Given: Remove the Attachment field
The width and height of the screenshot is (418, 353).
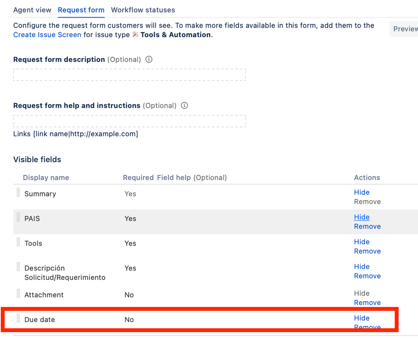Looking at the screenshot, I should coord(367,303).
